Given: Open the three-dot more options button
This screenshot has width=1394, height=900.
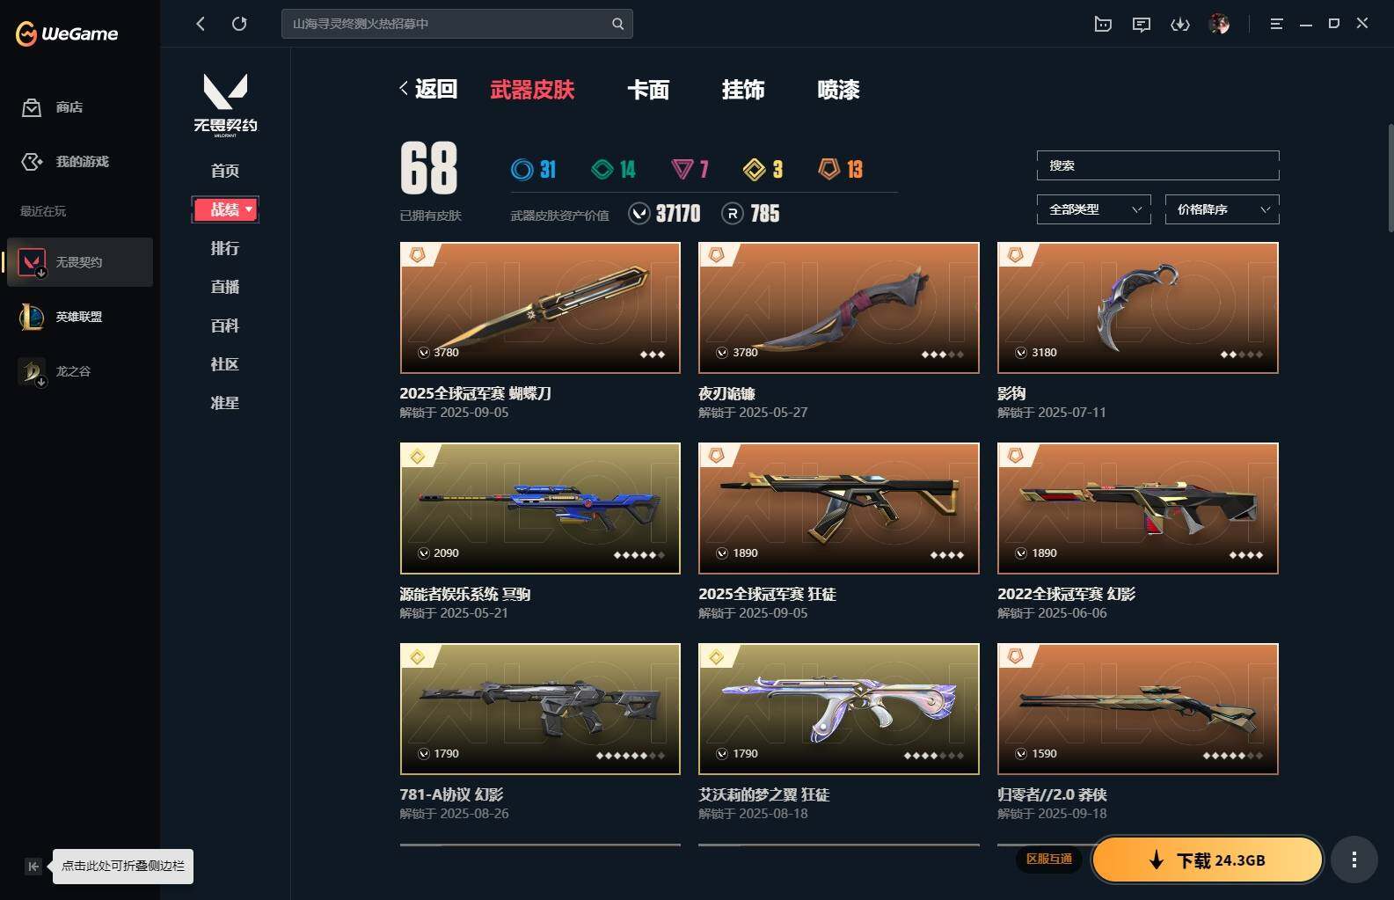Looking at the screenshot, I should [x=1354, y=860].
